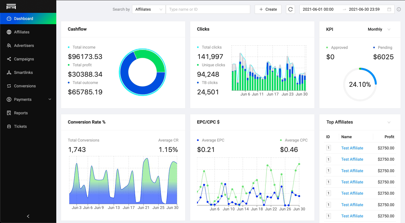Click end date 2021-06-30 23:59

tap(364, 9)
